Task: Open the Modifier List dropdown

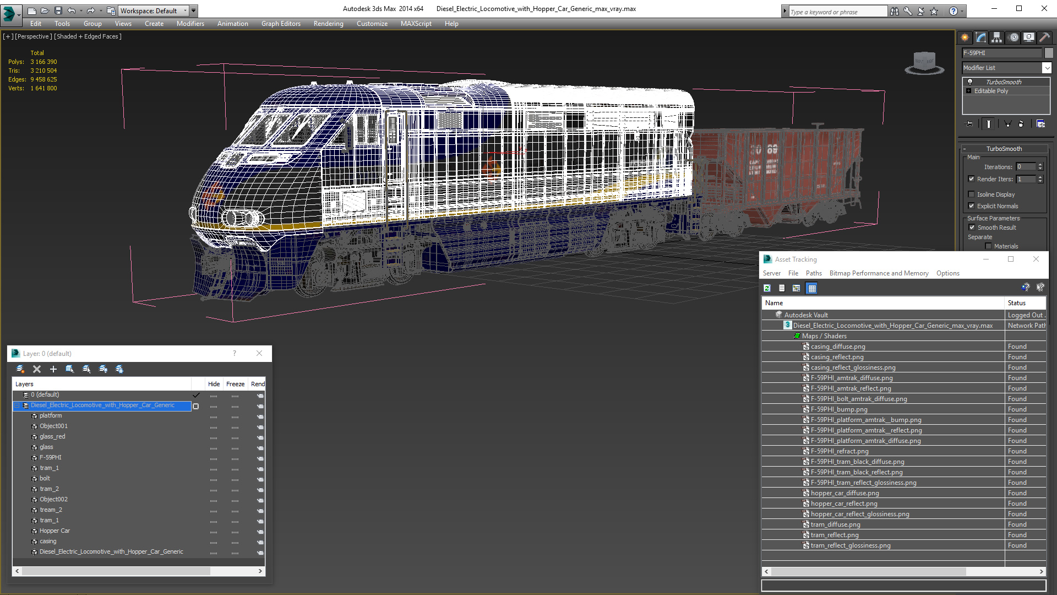Action: [x=1047, y=68]
